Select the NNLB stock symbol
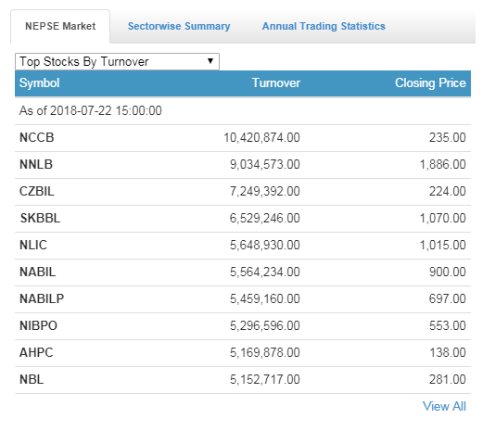Image resolution: width=483 pixels, height=431 pixels. point(36,164)
